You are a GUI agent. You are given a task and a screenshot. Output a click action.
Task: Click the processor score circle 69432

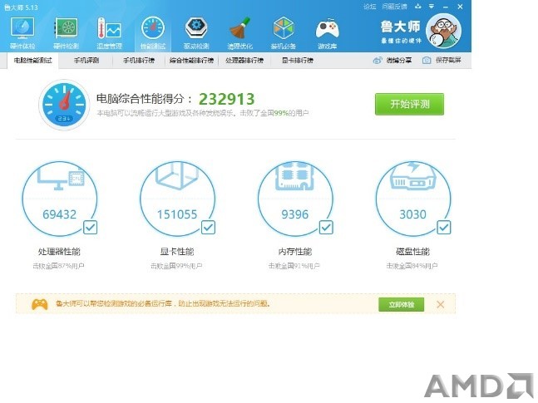60,199
